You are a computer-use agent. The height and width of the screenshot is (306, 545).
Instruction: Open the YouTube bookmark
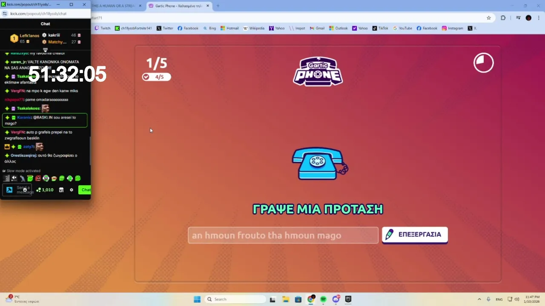pyautogui.click(x=402, y=28)
